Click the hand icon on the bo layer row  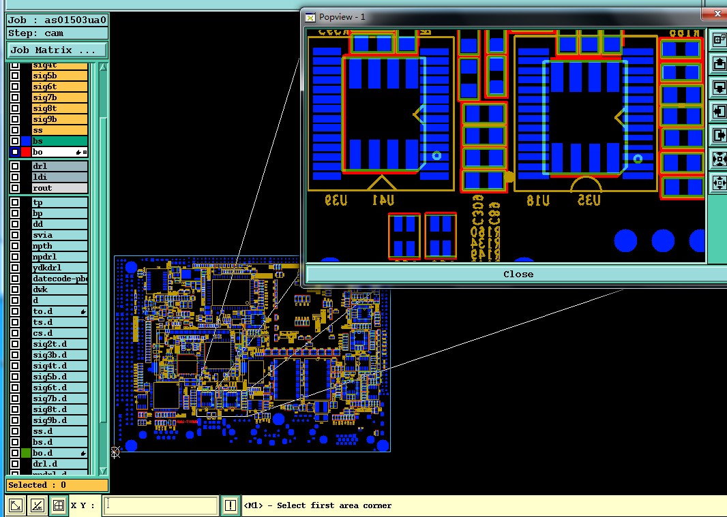point(78,152)
